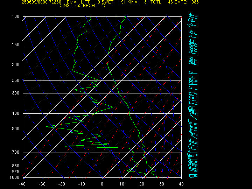Click the 300 pressure level label
Viewport: 252px width, 189px height.
[x=16, y=93]
